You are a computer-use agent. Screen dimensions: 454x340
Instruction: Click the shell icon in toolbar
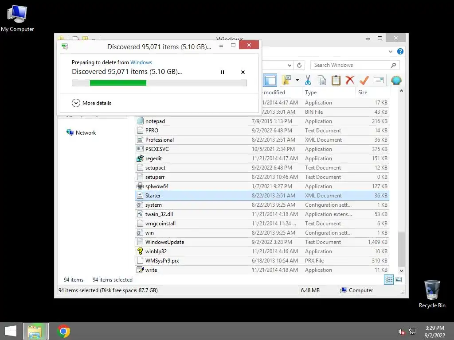[396, 80]
